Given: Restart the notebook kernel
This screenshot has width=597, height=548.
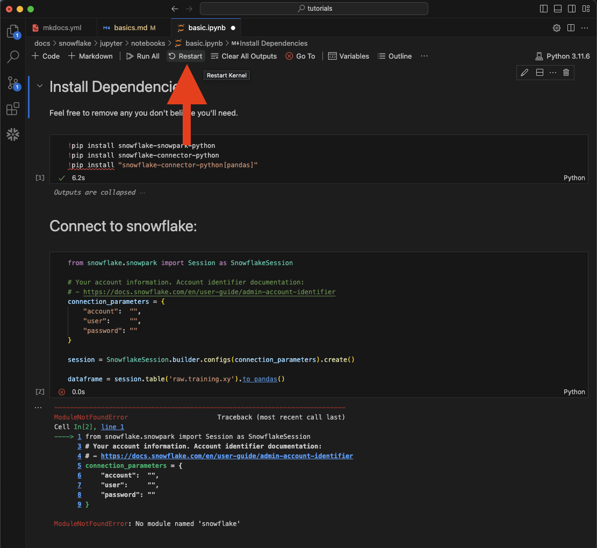Looking at the screenshot, I should pyautogui.click(x=186, y=56).
